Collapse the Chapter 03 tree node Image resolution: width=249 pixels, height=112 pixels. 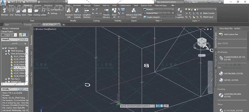pyautogui.click(x=3, y=48)
